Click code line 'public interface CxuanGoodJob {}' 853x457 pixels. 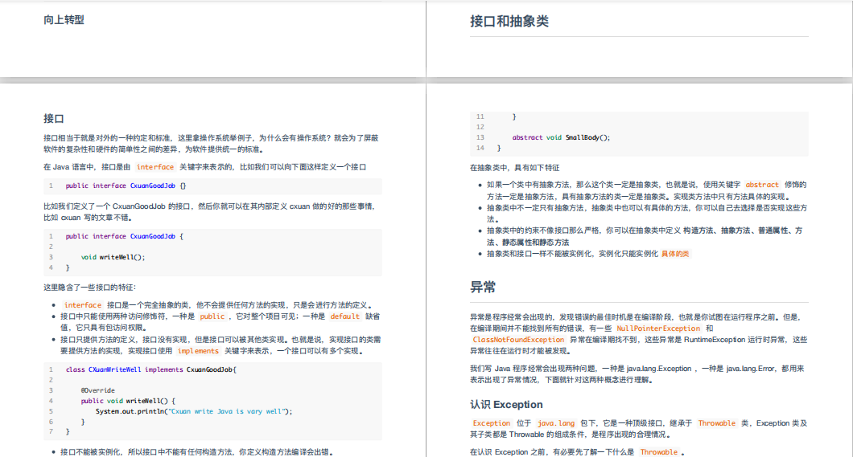click(x=126, y=186)
